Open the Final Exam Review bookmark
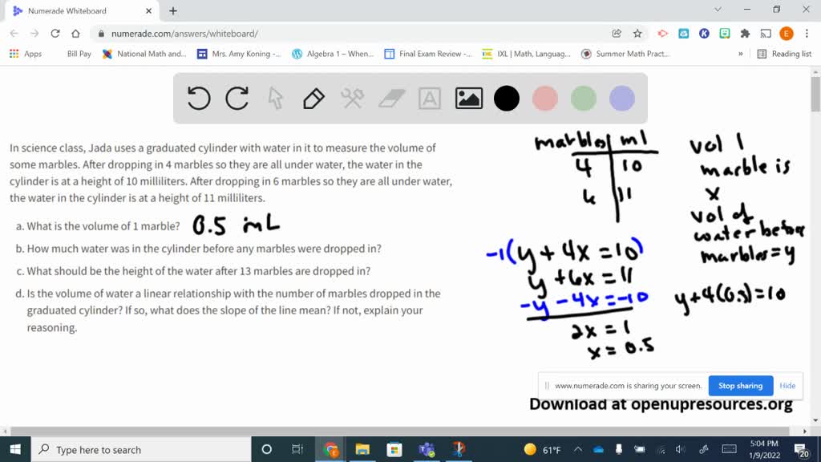The height and width of the screenshot is (462, 821). click(x=428, y=54)
